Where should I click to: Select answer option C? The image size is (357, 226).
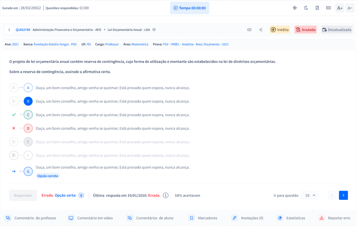tap(28, 115)
